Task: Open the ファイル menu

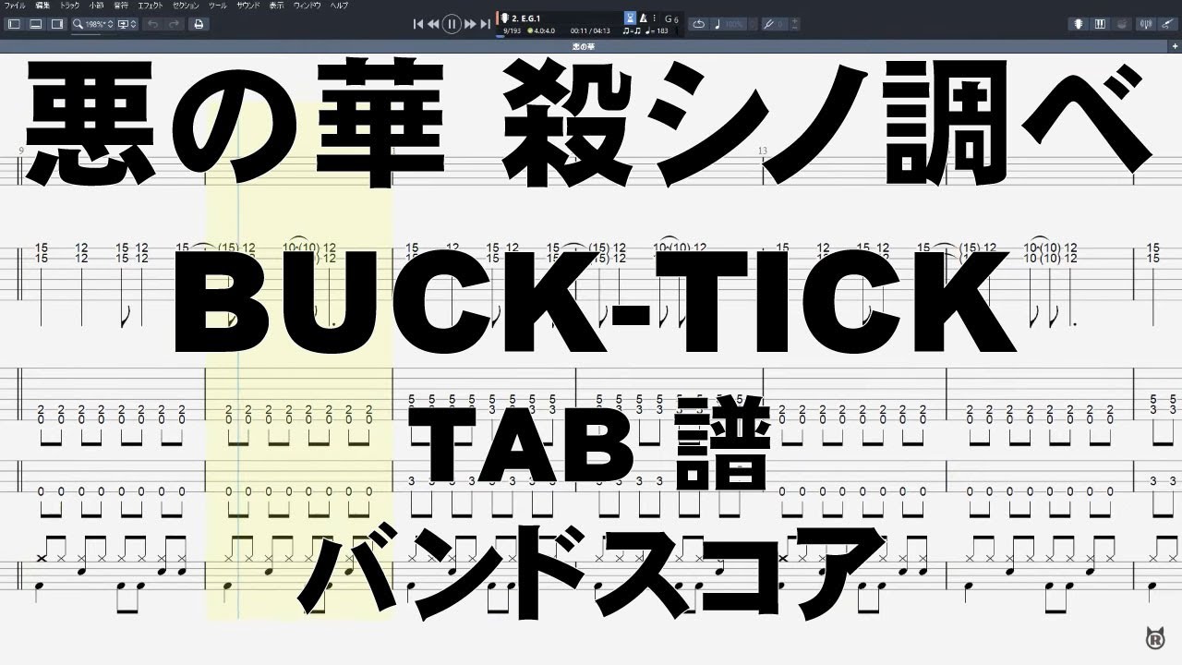Action: coord(16,6)
